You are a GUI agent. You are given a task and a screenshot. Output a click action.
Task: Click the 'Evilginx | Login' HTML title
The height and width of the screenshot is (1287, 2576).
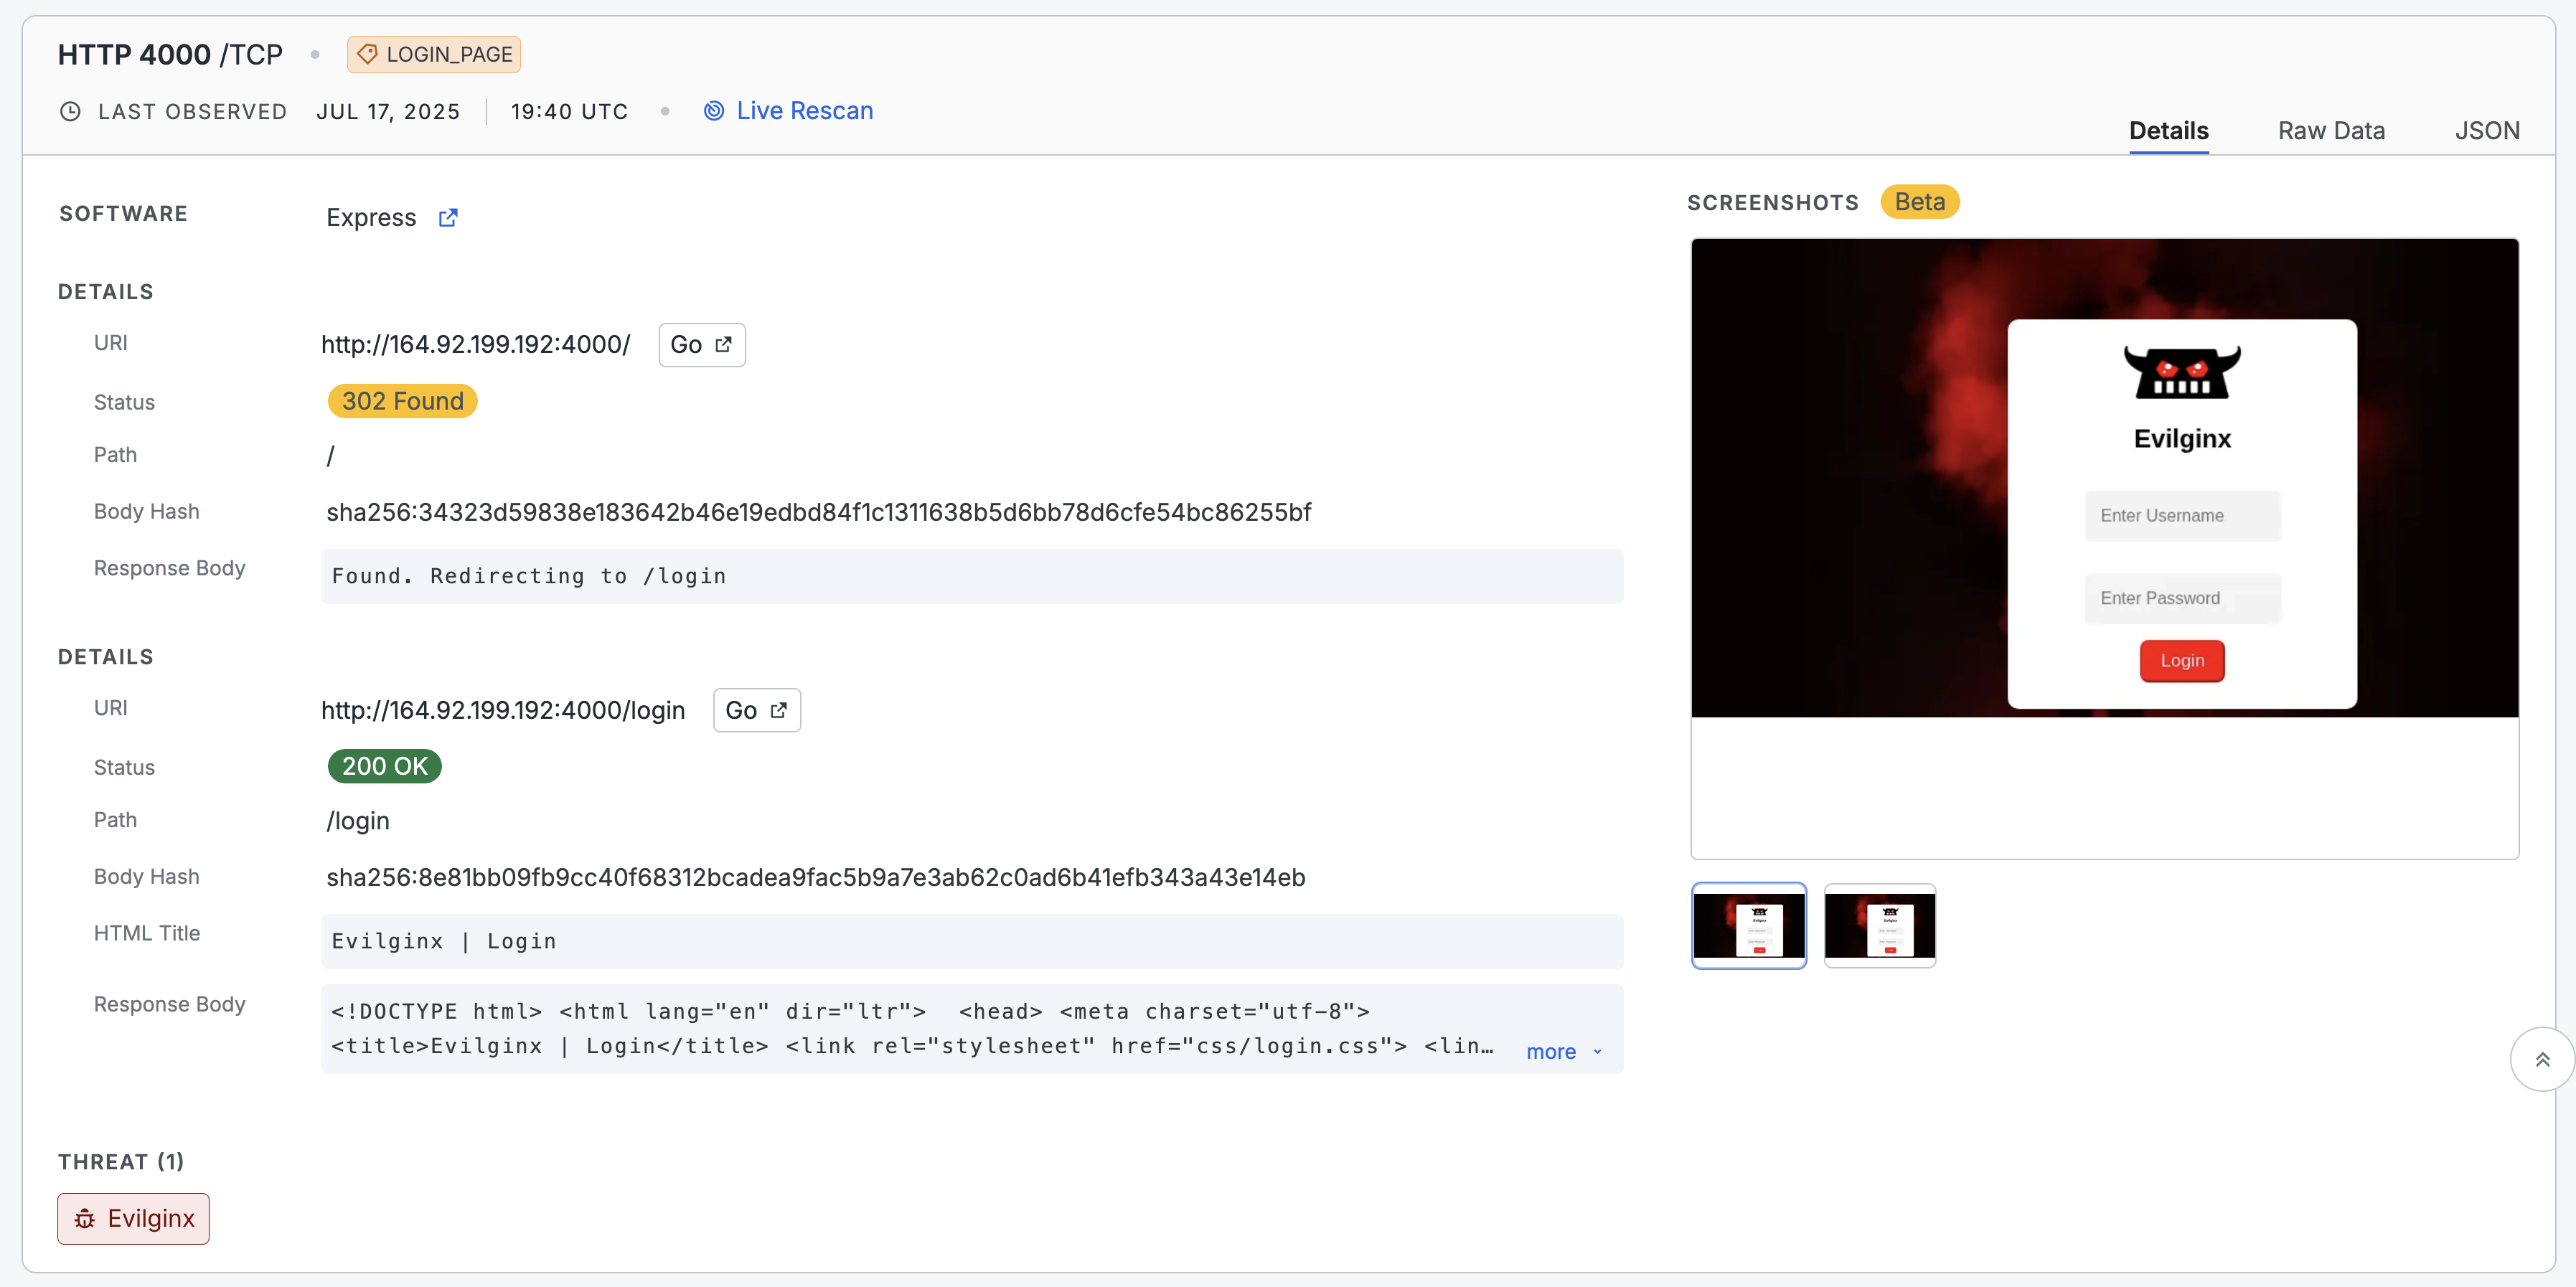pos(972,941)
